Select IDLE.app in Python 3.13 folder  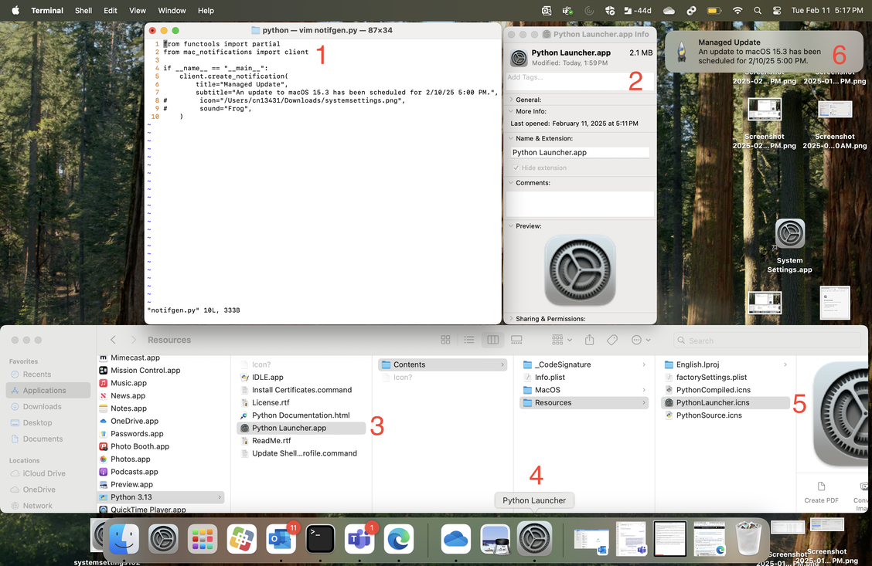pyautogui.click(x=301, y=377)
